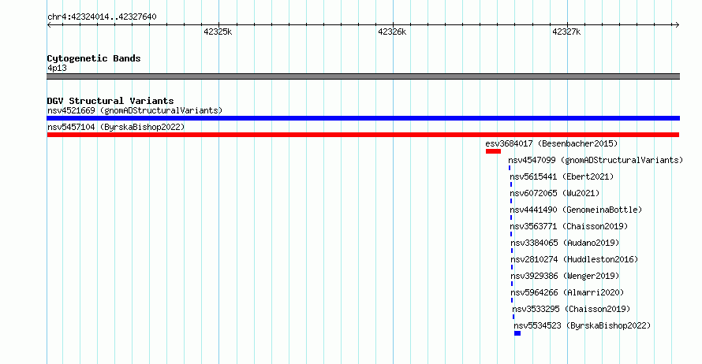This screenshot has height=364, width=702.
Task: Click the nsv4521669 gnomADStructuralVariants label
Action: [135, 110]
